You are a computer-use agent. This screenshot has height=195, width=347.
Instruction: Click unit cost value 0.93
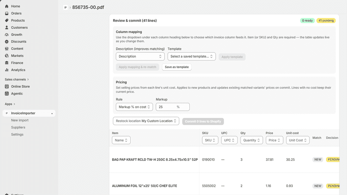290,186
